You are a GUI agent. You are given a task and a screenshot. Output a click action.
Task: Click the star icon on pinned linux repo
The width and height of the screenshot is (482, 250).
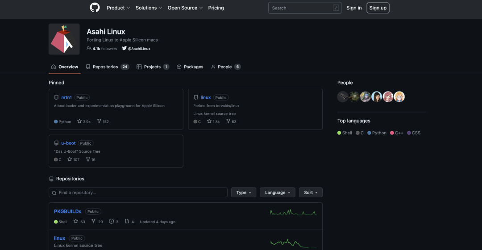coord(209,121)
